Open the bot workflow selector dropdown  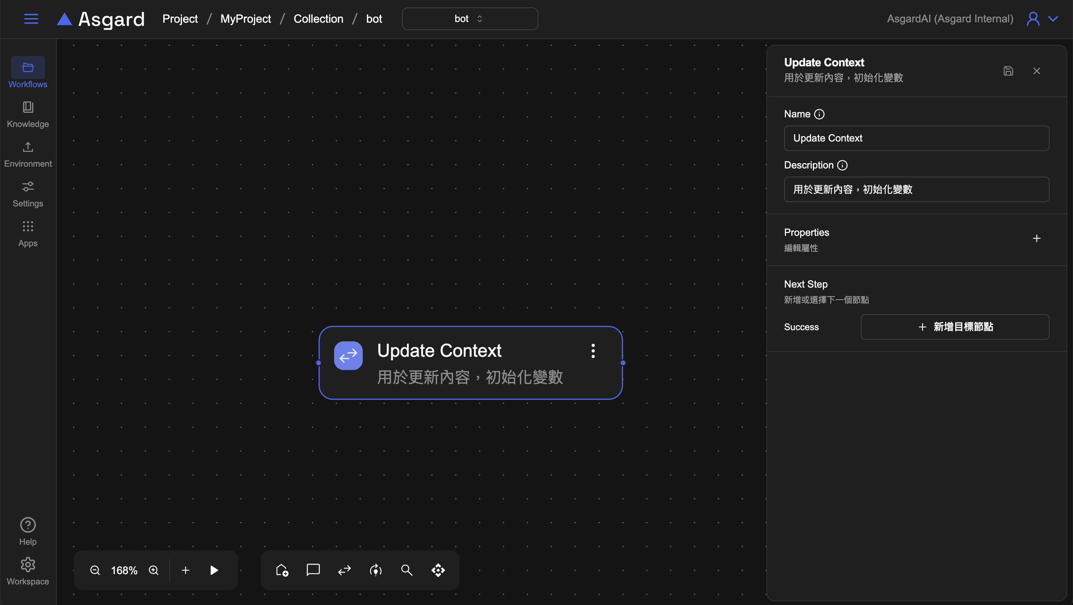(x=469, y=19)
